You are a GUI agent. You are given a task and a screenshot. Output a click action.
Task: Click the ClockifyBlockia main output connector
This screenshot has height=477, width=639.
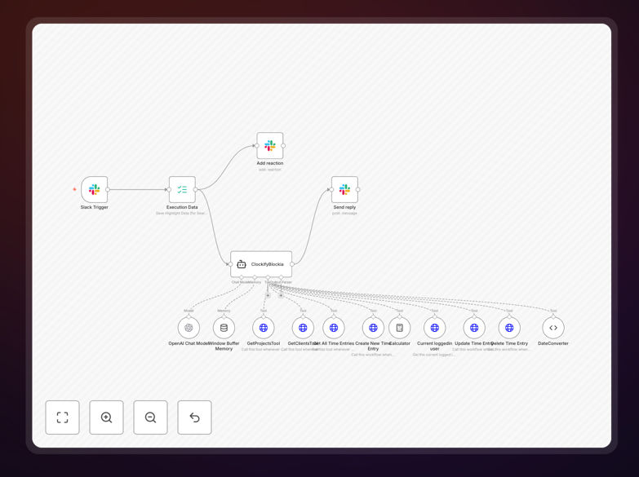pyautogui.click(x=292, y=264)
